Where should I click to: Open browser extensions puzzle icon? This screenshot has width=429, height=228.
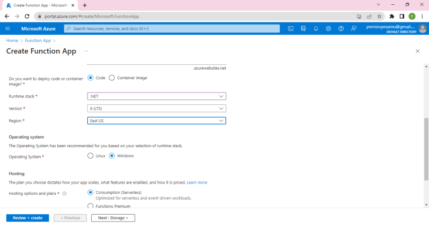coord(392,17)
